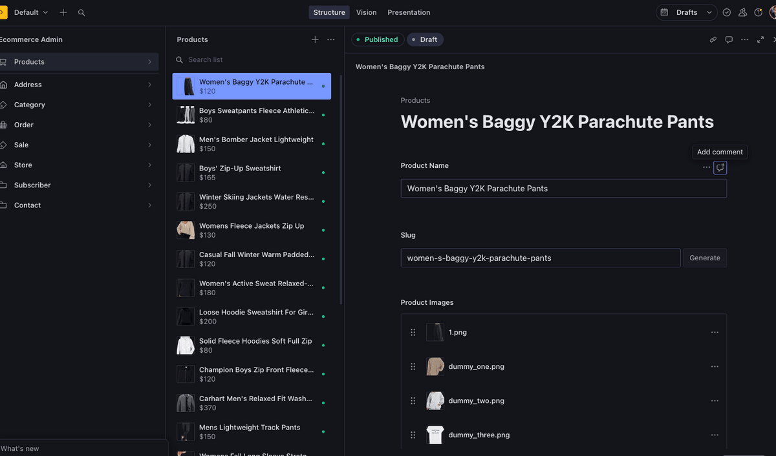
Task: Click the plus icon beside Default workspace
Action: (63, 12)
